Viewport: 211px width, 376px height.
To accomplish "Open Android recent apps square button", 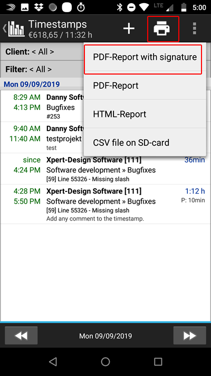I will click(158, 362).
